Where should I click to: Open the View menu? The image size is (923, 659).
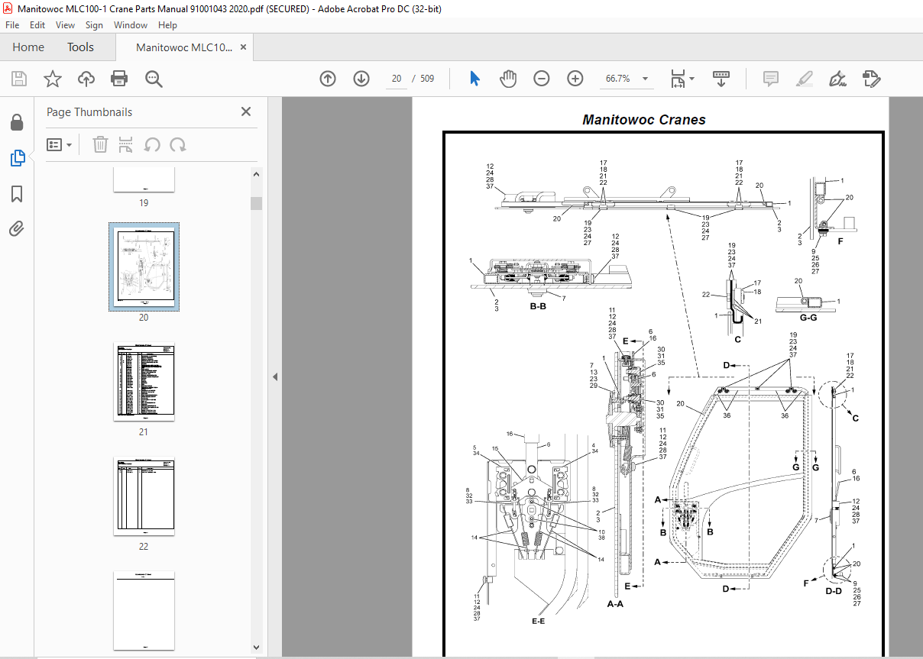[x=66, y=25]
